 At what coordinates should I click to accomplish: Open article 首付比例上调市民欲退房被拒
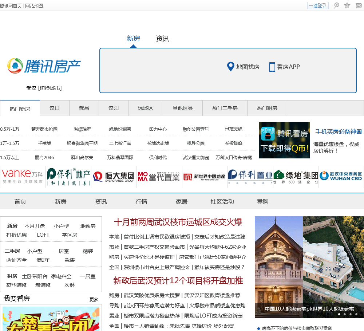point(157,237)
